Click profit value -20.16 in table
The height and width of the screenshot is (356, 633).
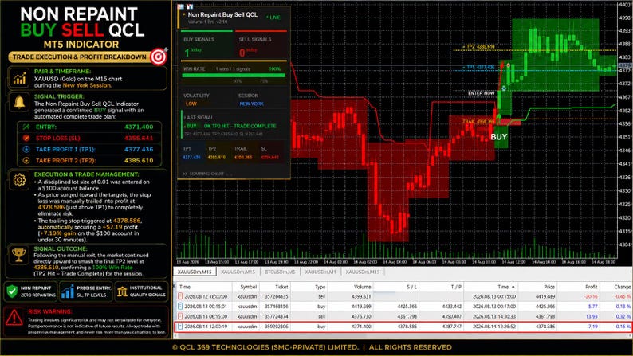(x=592, y=296)
